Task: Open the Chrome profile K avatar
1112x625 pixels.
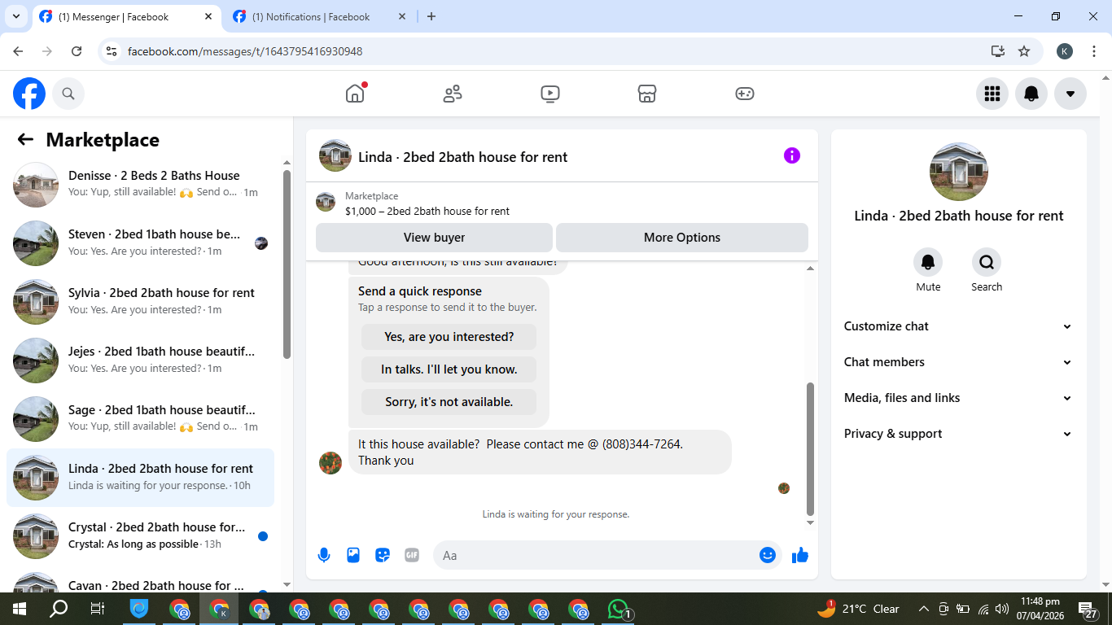Action: point(1065,51)
